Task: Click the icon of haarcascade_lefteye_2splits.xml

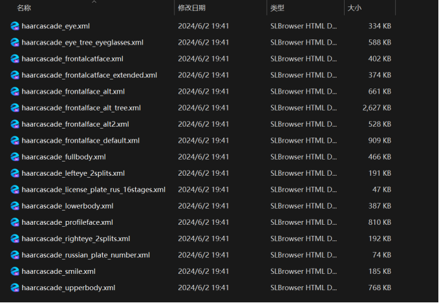Action: tap(15, 173)
